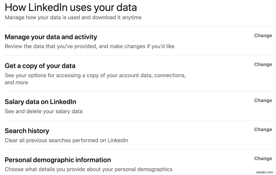This screenshot has height=175, width=276.
Task: Click the word 'LinkedIn' in Search history description
Action: (x=118, y=140)
